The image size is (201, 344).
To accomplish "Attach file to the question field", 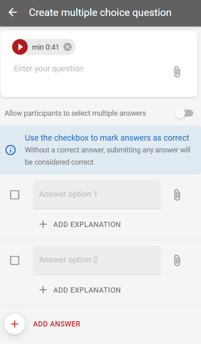I will [177, 72].
